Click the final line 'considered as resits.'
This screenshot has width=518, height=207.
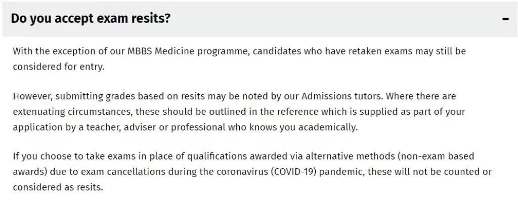click(x=58, y=187)
